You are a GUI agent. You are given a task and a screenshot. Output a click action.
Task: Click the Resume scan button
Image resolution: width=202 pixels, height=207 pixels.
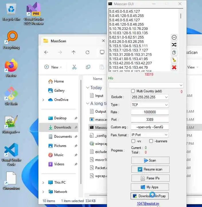tap(150, 169)
